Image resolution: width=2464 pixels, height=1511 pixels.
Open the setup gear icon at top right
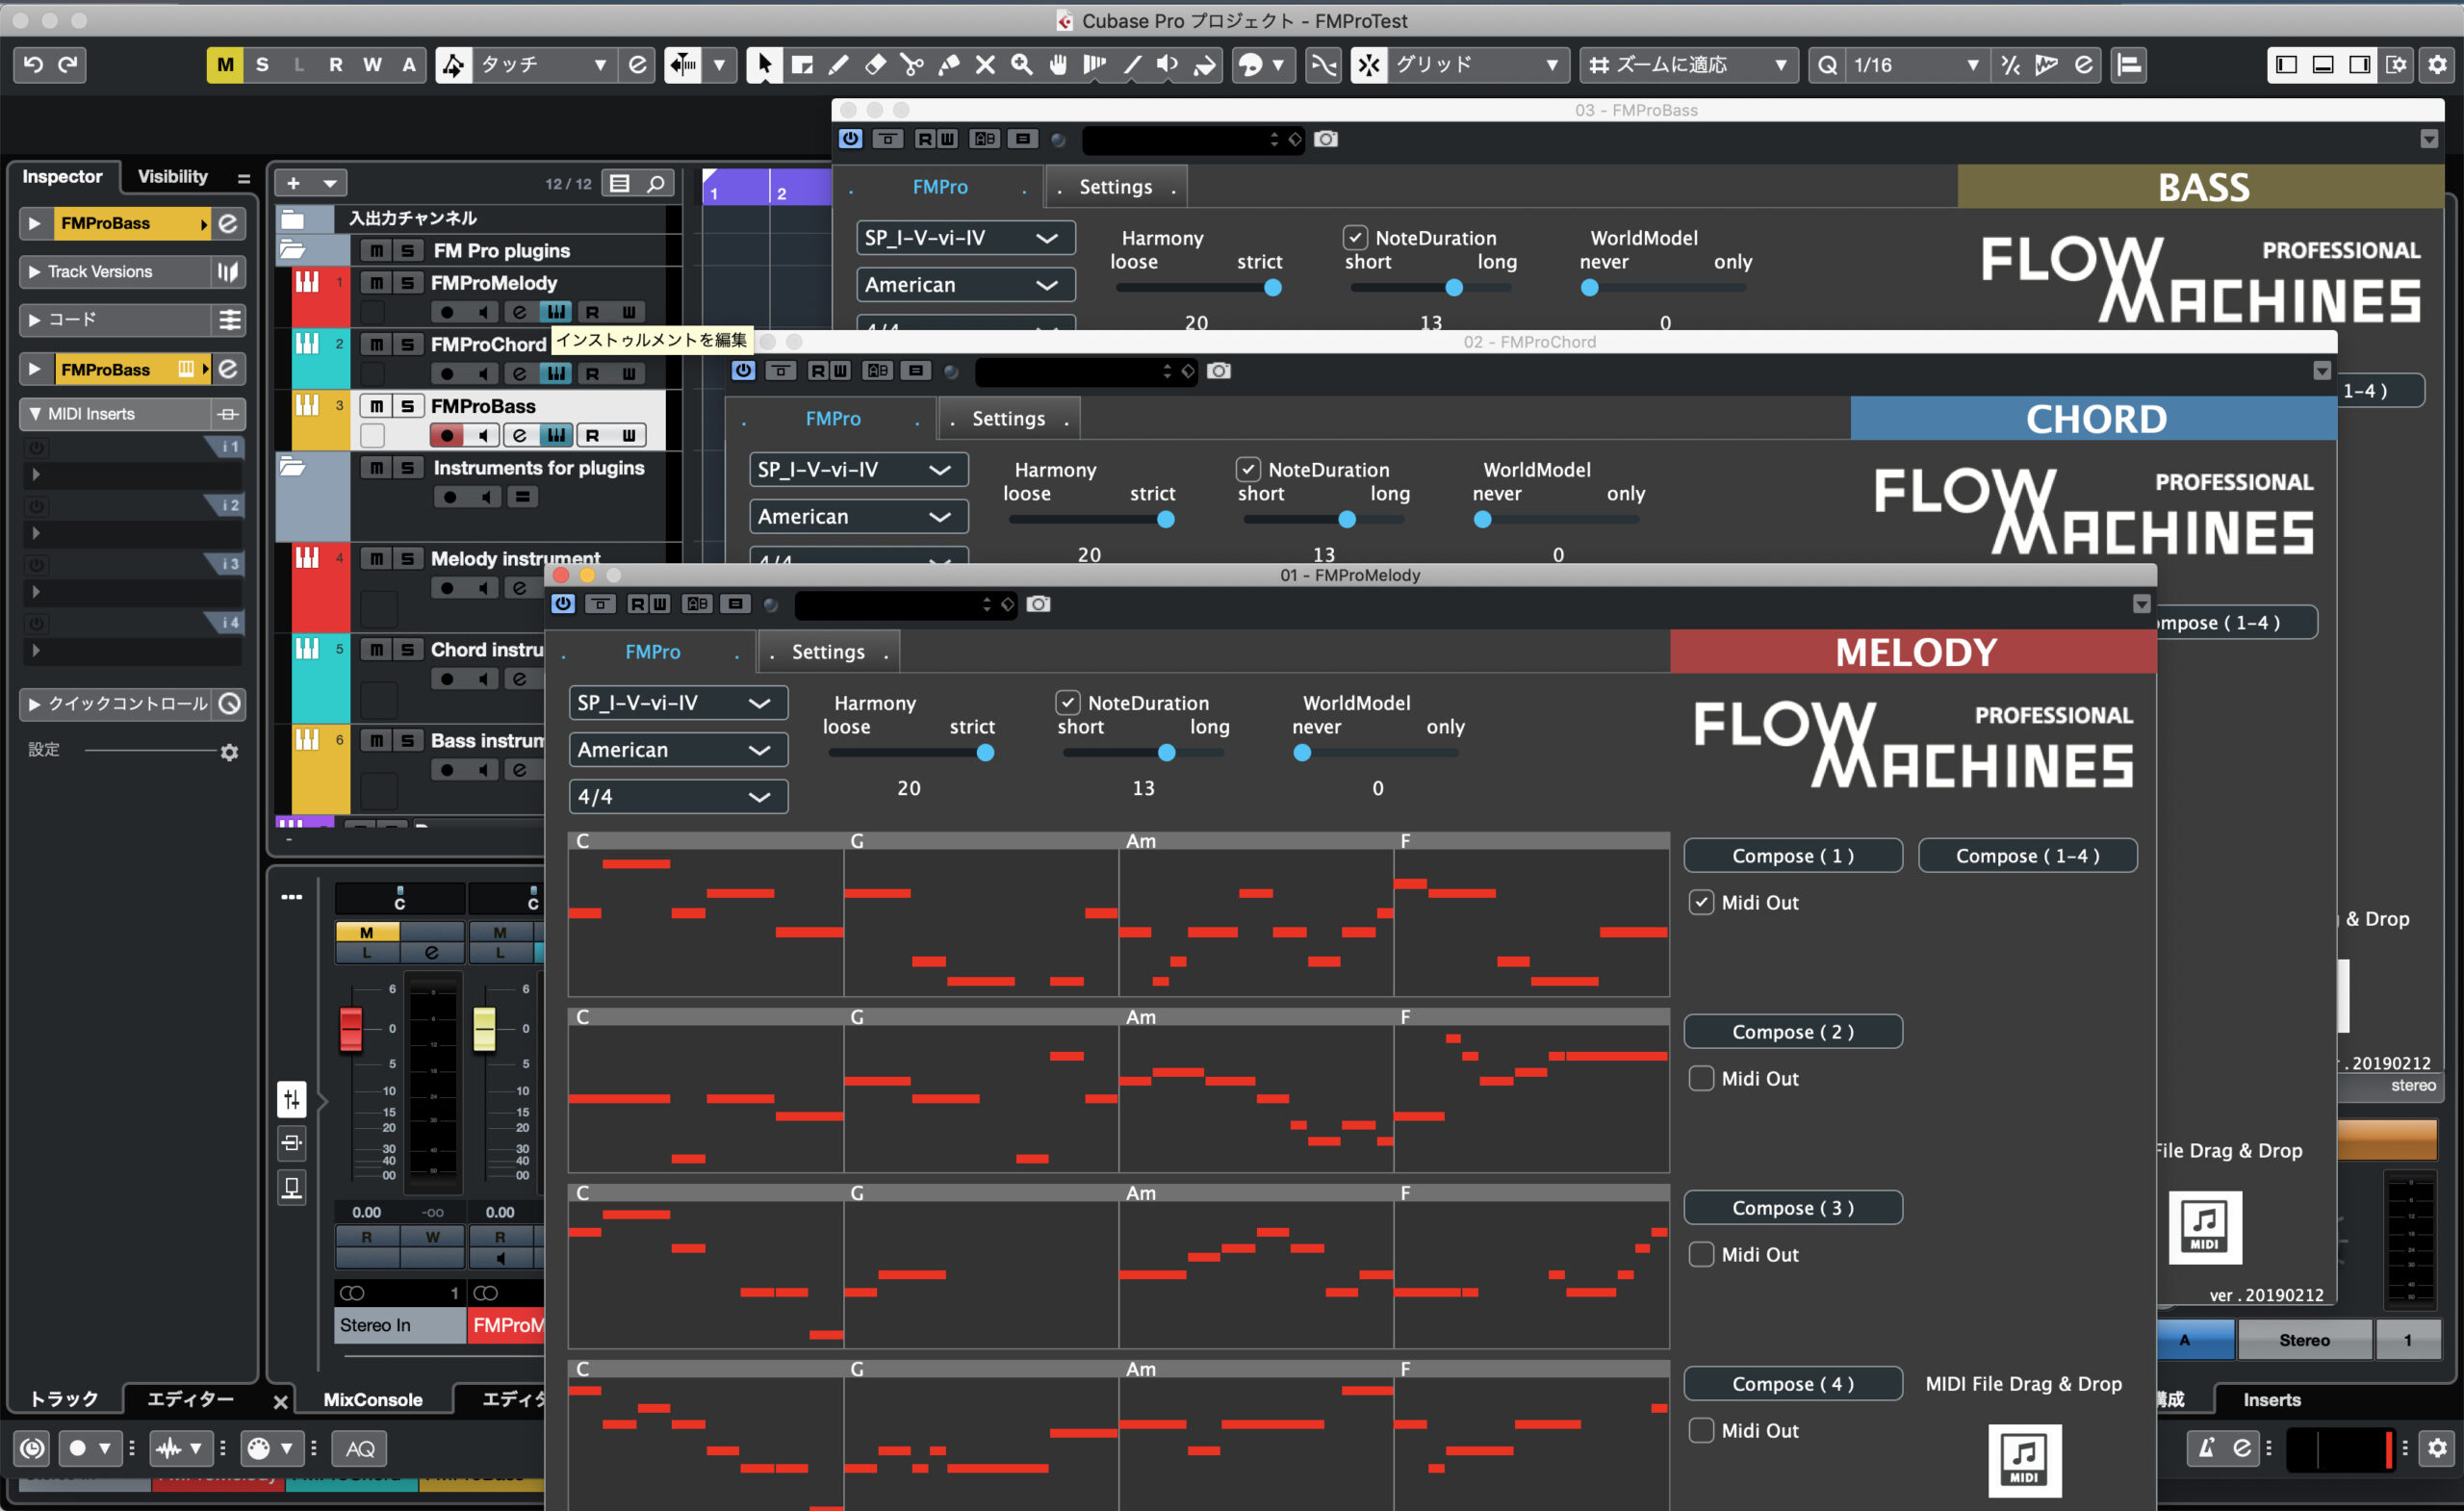coord(2438,65)
